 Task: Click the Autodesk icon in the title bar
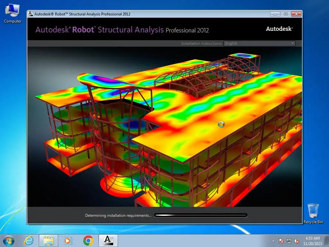(31, 14)
